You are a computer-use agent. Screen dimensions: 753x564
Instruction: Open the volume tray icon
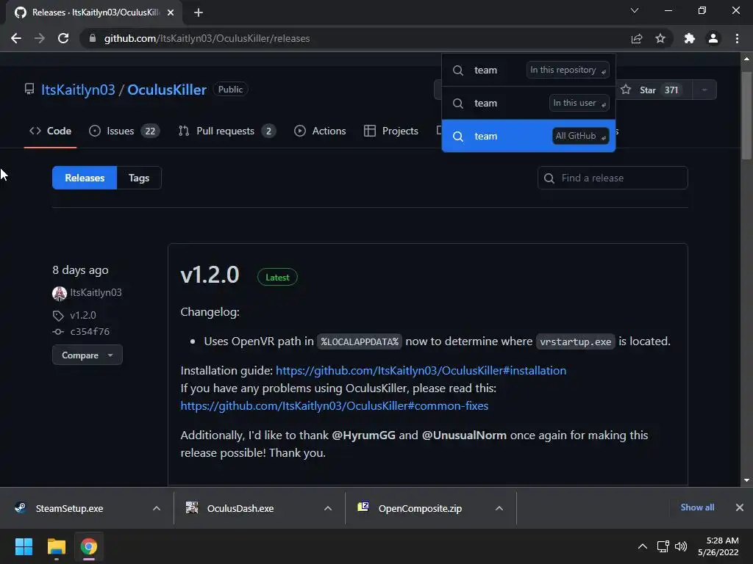click(681, 546)
